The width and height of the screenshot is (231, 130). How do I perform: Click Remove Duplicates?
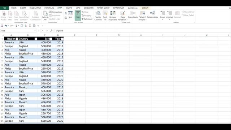pos(113,16)
